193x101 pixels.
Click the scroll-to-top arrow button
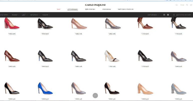tap(95, 96)
